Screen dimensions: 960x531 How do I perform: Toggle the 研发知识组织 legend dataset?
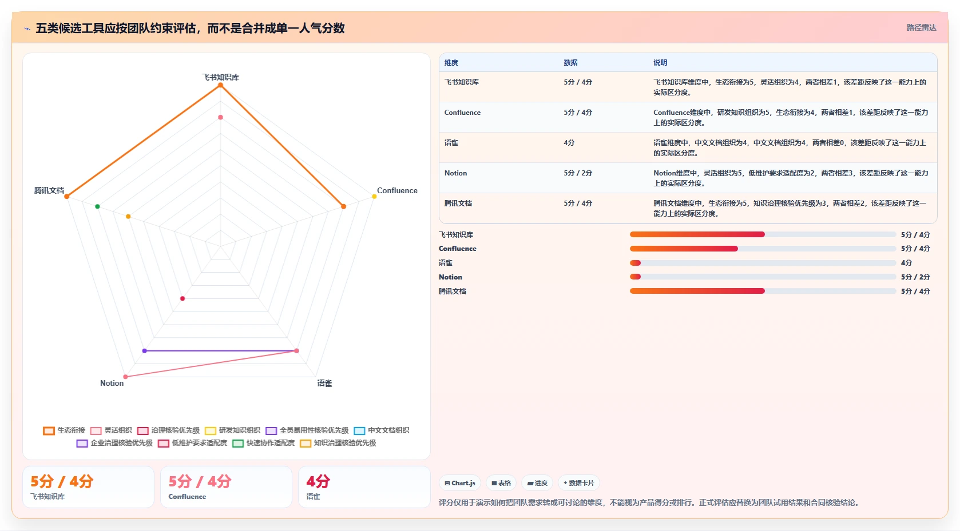[x=233, y=430]
